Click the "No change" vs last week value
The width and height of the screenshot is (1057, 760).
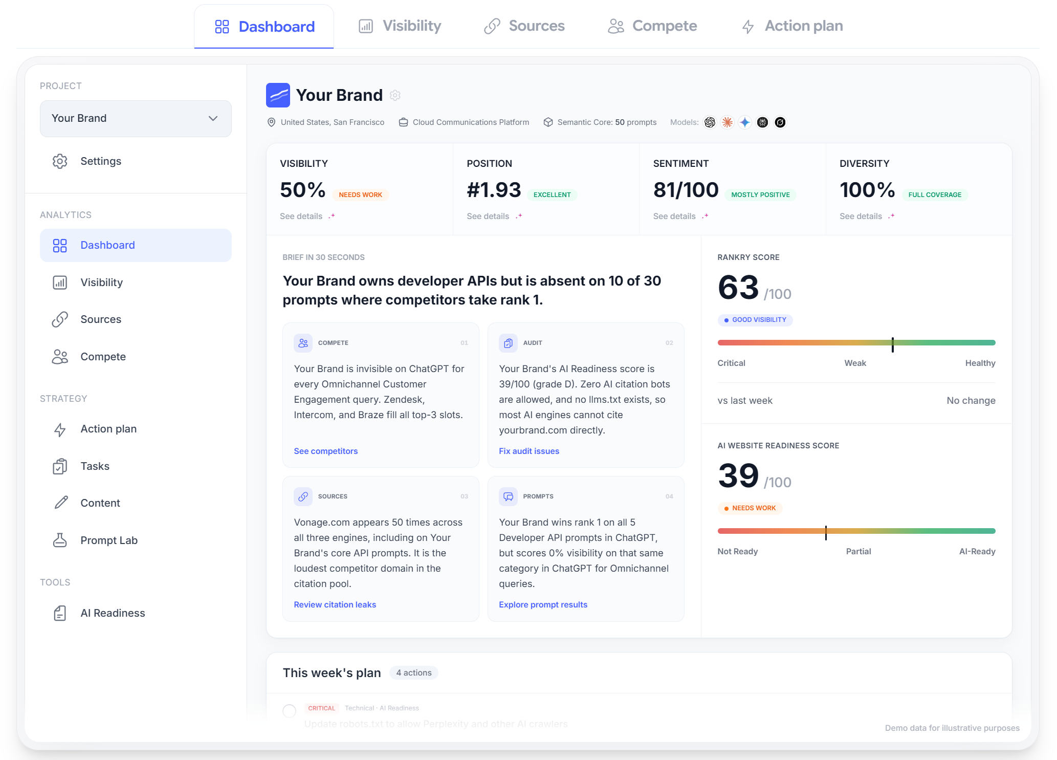point(971,401)
